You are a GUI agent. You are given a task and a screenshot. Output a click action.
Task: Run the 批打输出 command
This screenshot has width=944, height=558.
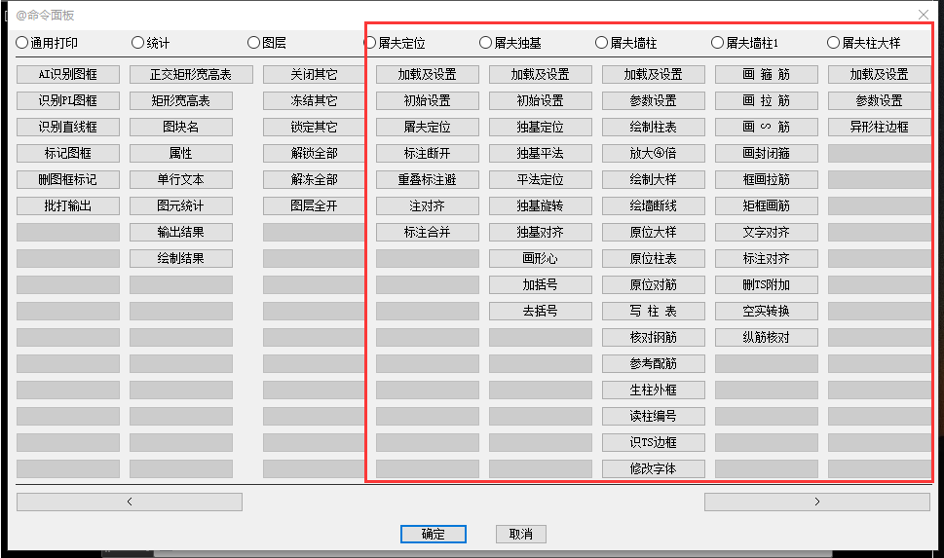click(68, 206)
